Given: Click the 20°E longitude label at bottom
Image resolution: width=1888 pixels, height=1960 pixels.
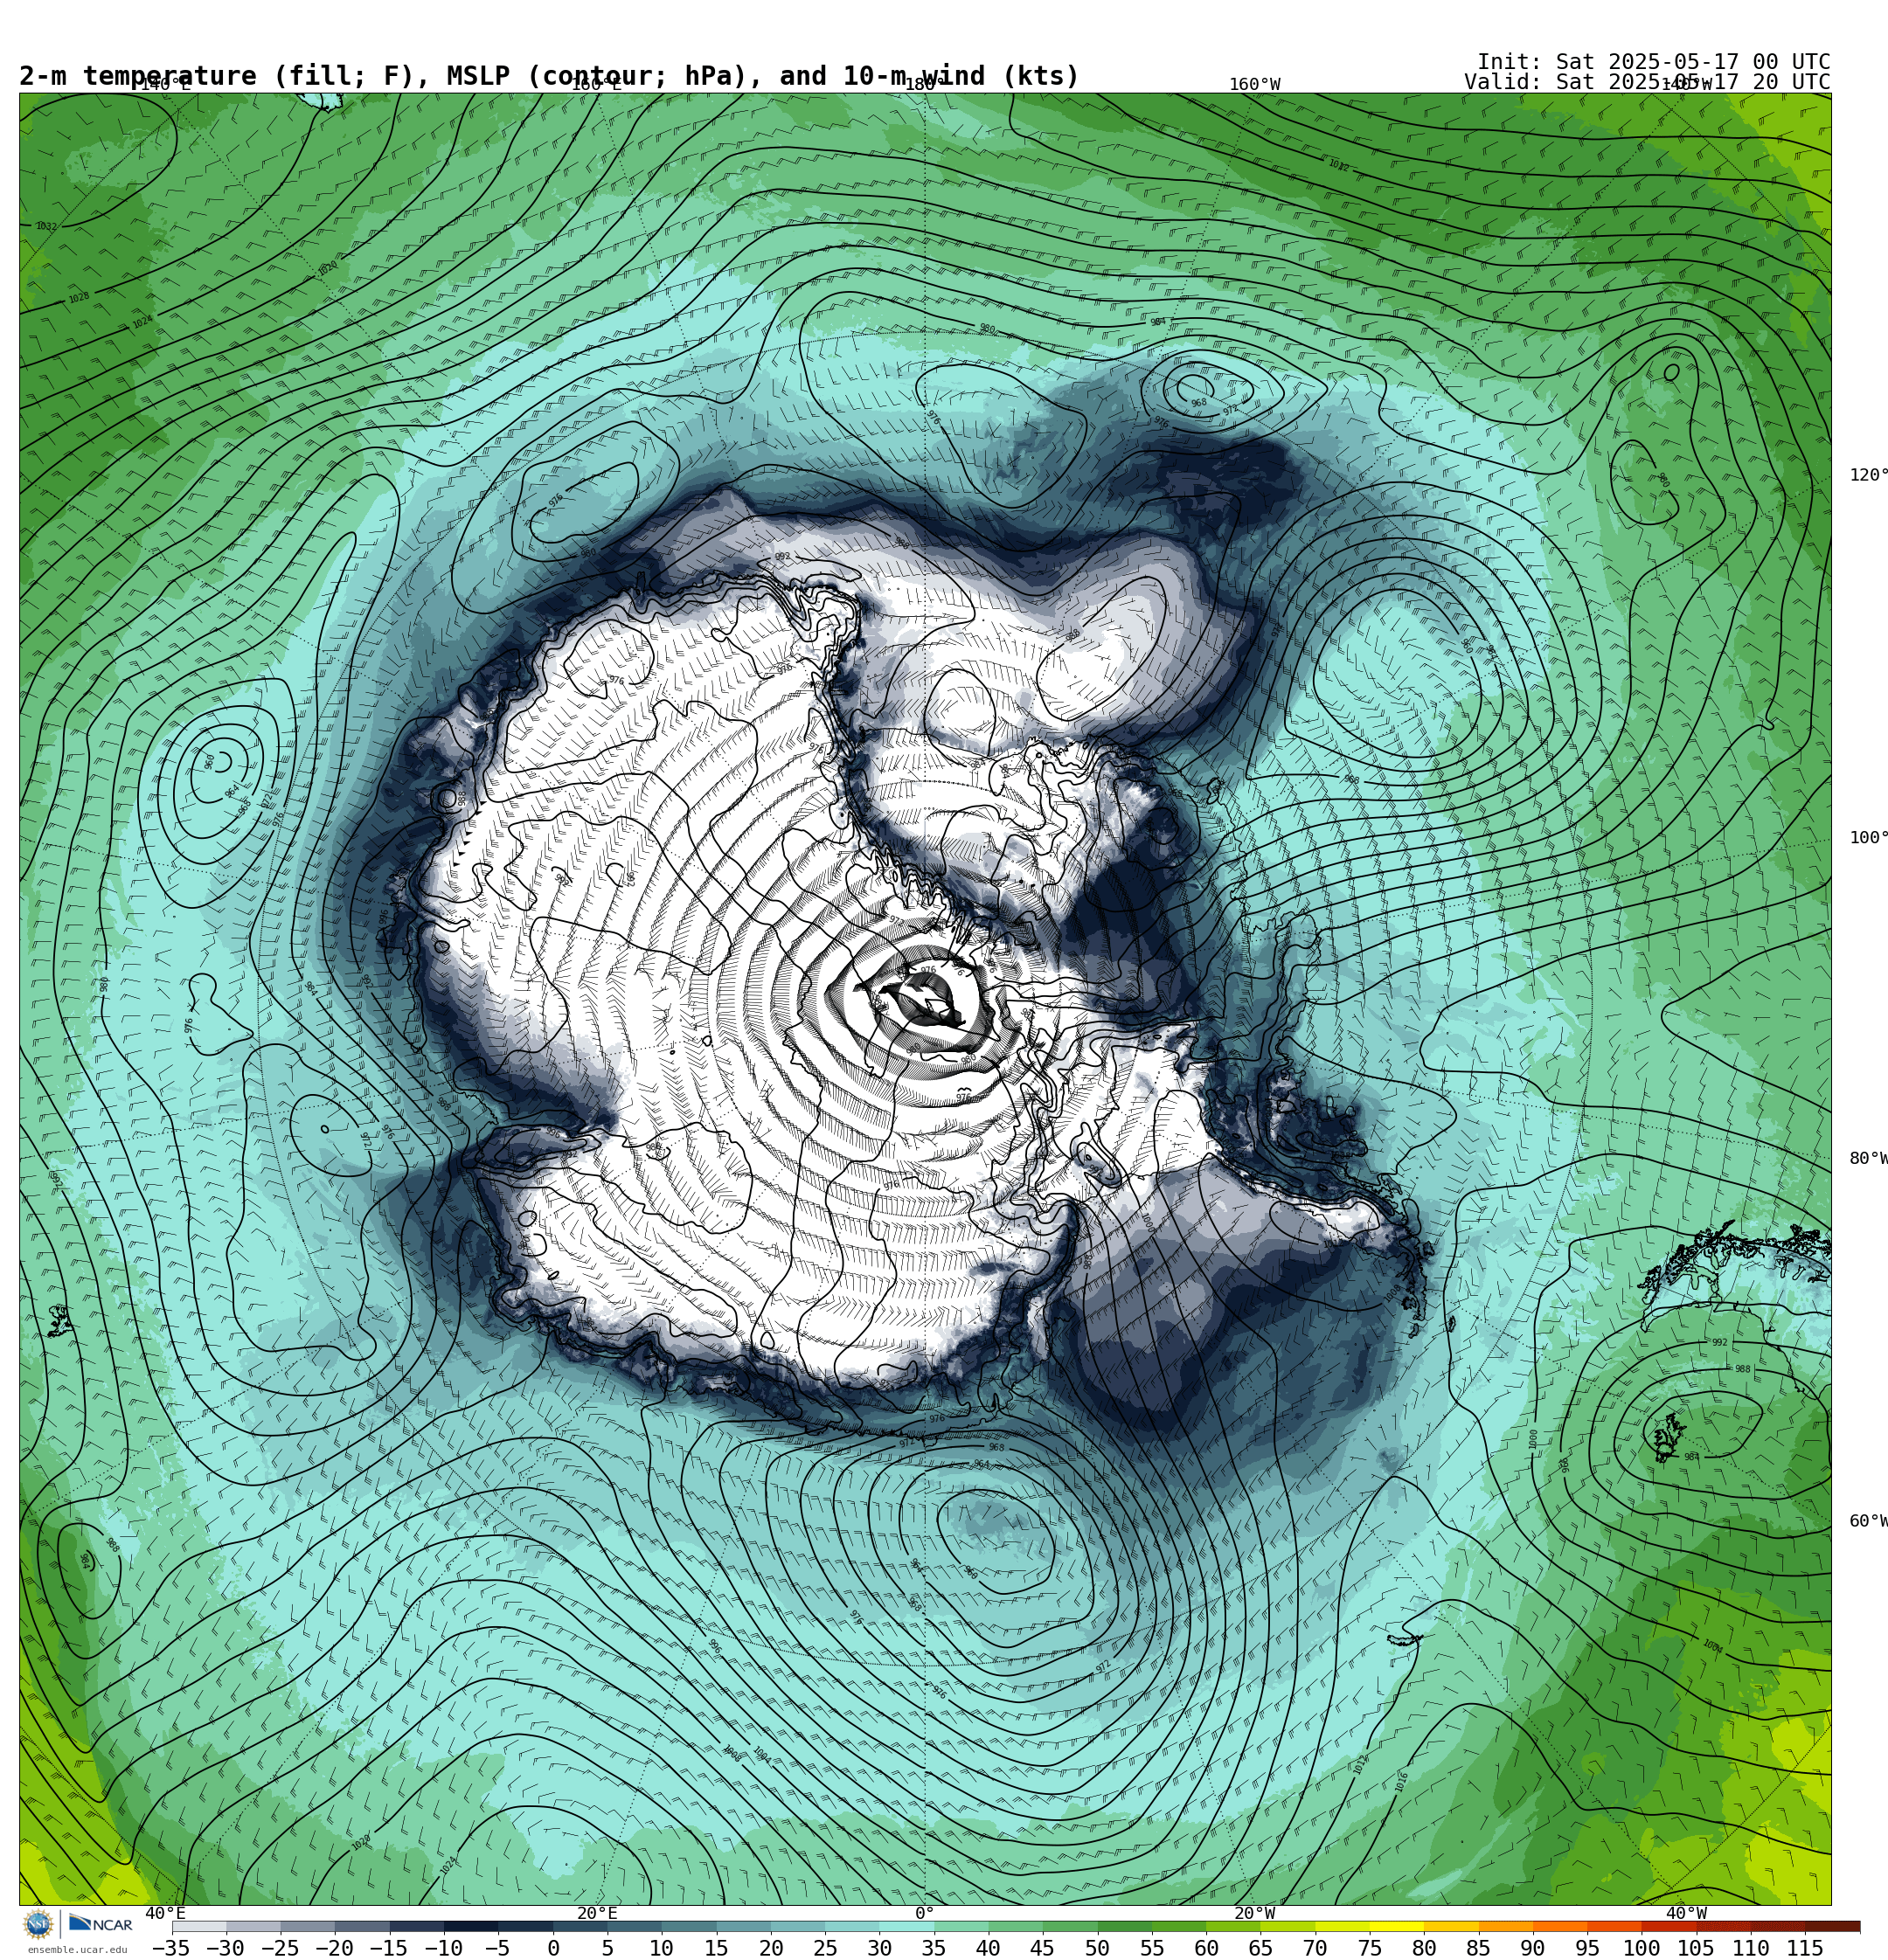Looking at the screenshot, I should tap(597, 1914).
